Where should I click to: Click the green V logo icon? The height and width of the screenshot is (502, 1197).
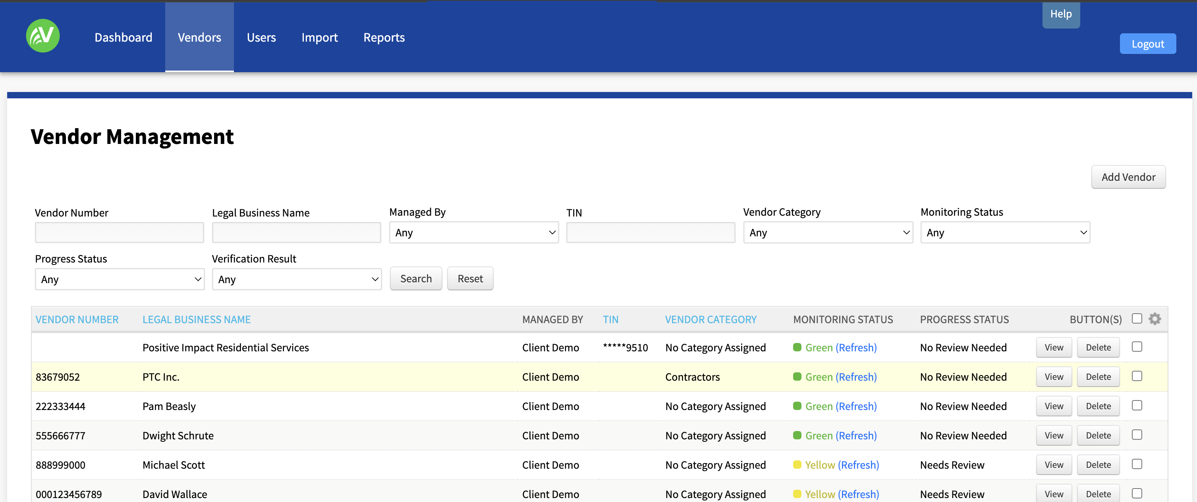click(x=43, y=36)
